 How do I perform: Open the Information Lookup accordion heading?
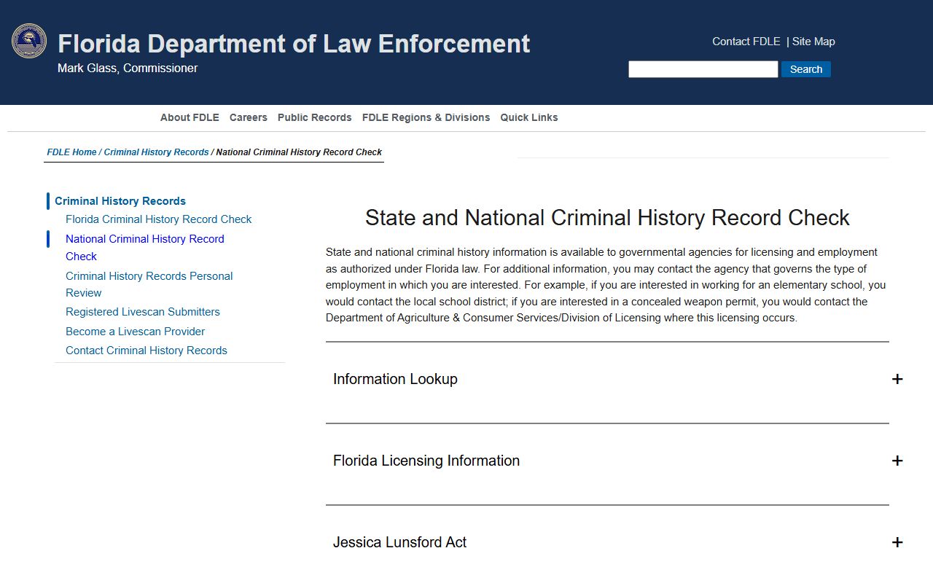(395, 379)
